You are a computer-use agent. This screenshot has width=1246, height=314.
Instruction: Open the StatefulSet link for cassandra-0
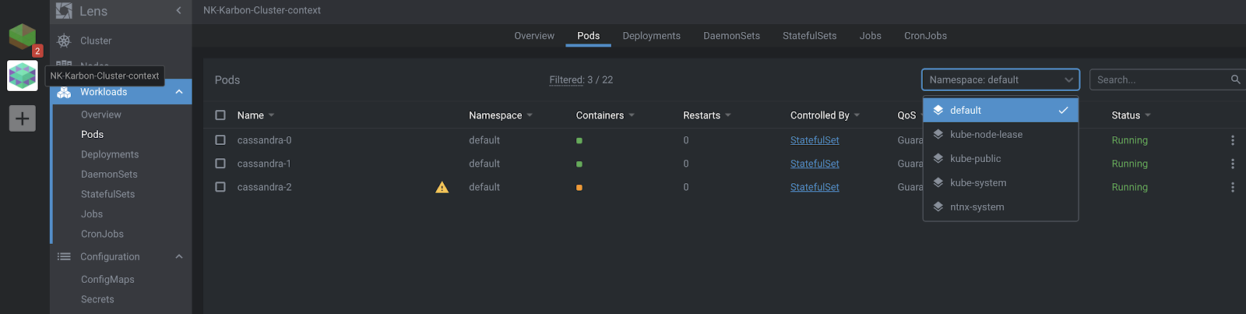(815, 140)
